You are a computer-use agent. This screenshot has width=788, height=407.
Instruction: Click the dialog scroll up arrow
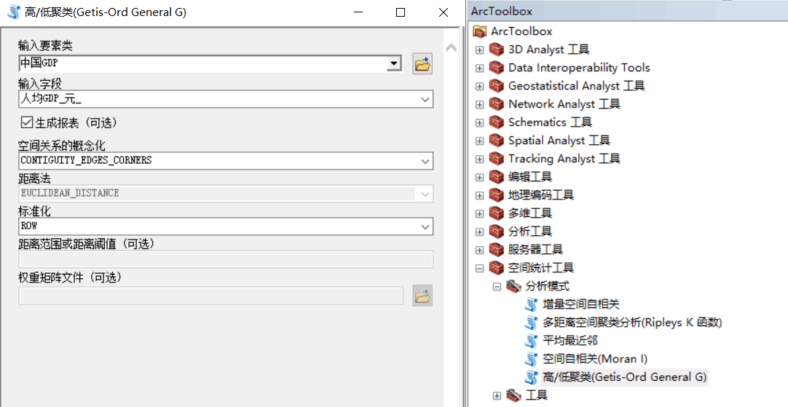[x=452, y=48]
